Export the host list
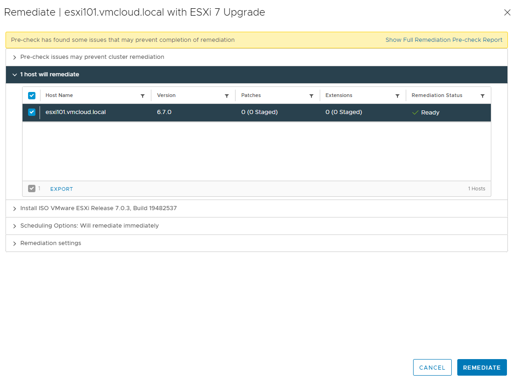Image resolution: width=518 pixels, height=383 pixels. pyautogui.click(x=61, y=189)
